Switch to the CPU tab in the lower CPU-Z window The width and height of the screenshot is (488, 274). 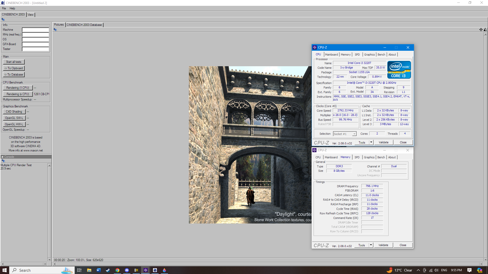point(318,157)
